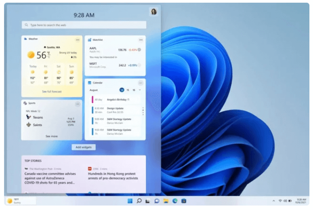
Task: Click the Weather widget cloud icon
Action: [26, 39]
